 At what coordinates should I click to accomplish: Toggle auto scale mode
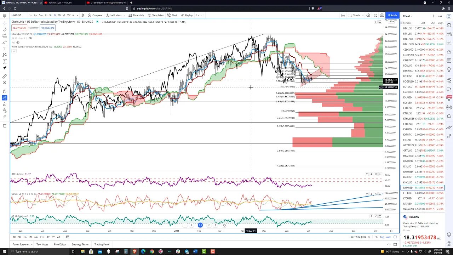(389, 237)
